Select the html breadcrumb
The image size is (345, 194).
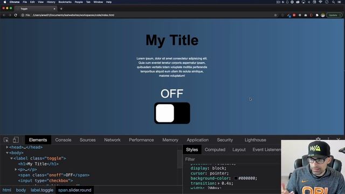(7, 190)
